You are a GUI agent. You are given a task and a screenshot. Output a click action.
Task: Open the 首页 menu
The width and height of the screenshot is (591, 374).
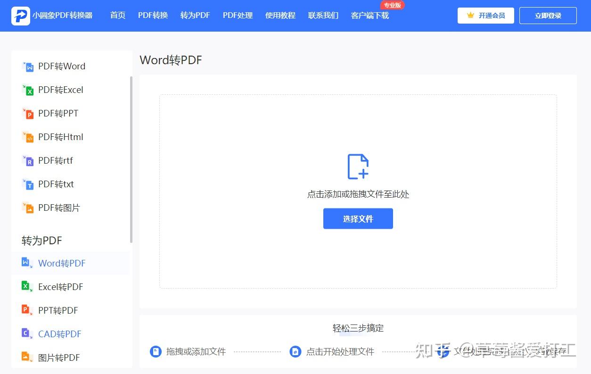[x=118, y=15]
